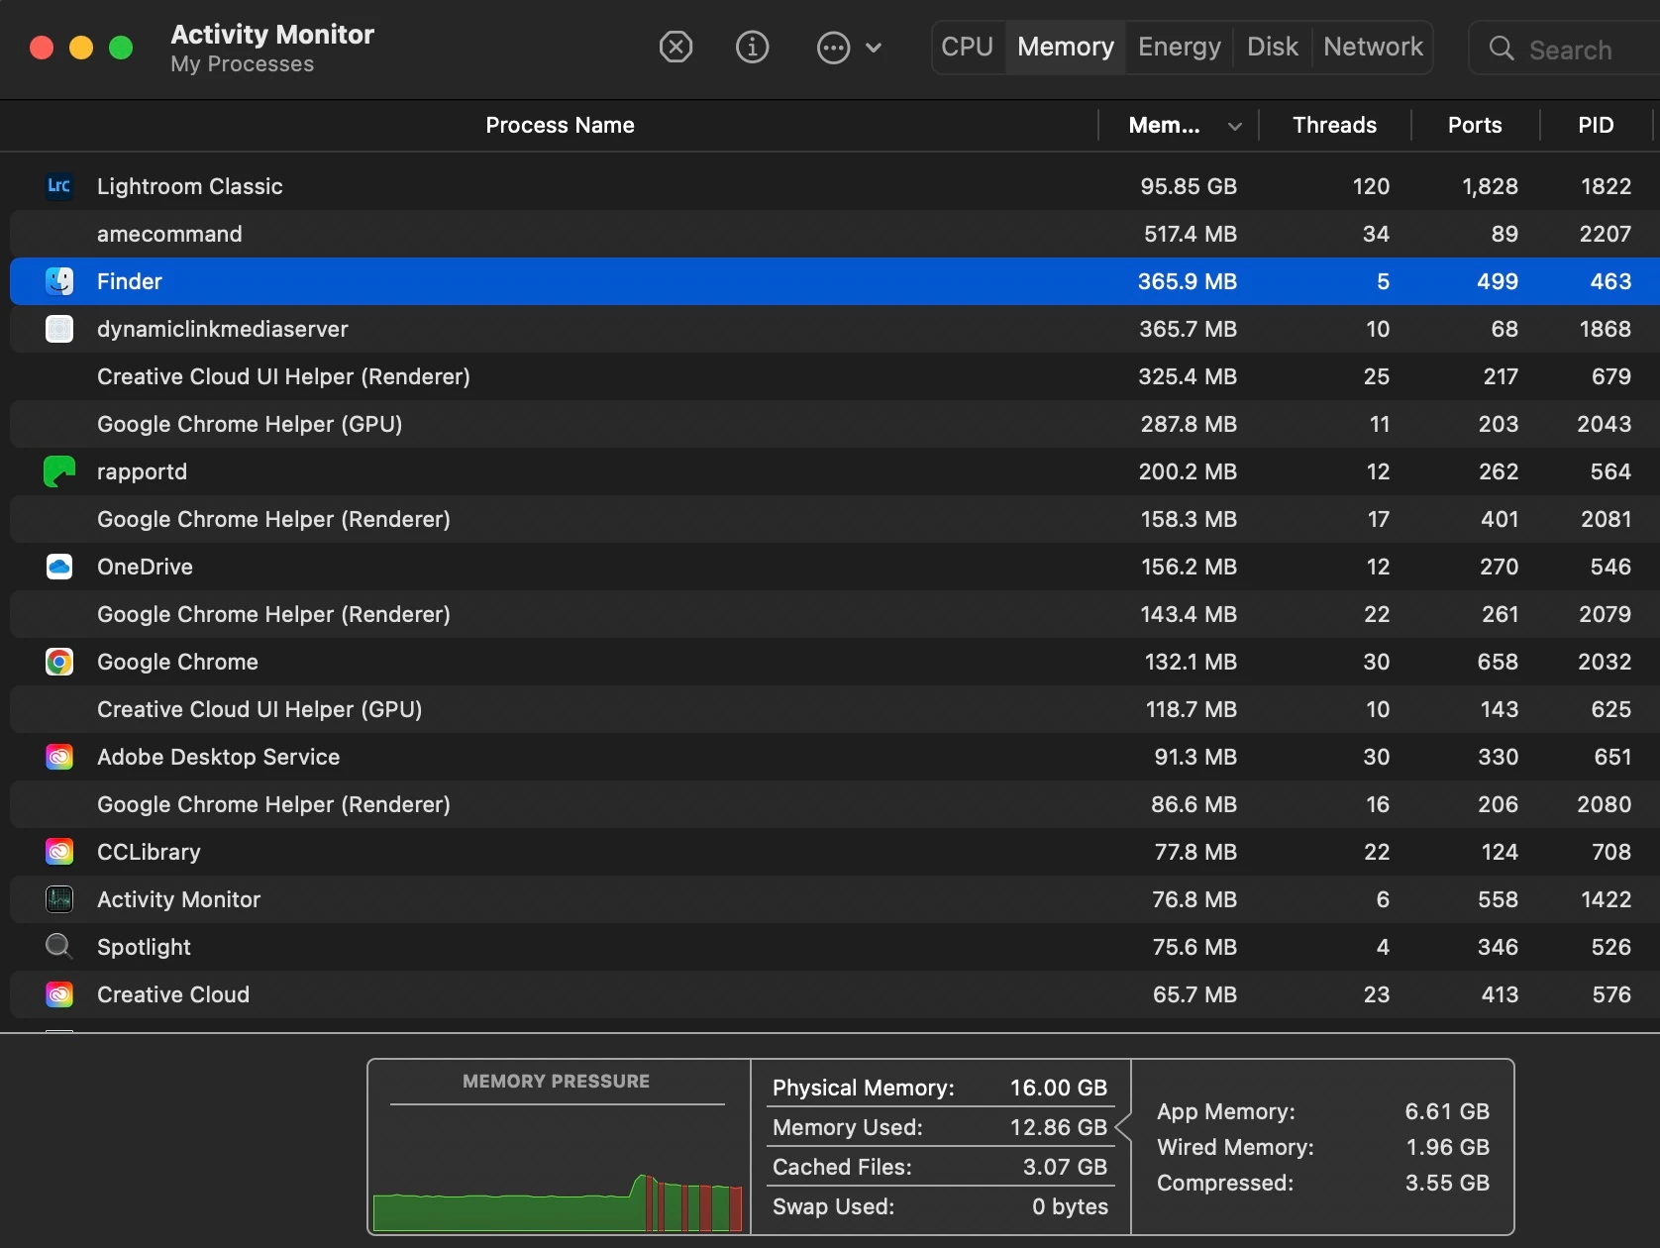This screenshot has width=1660, height=1248.
Task: Switch to the Disk tab
Action: tap(1273, 47)
